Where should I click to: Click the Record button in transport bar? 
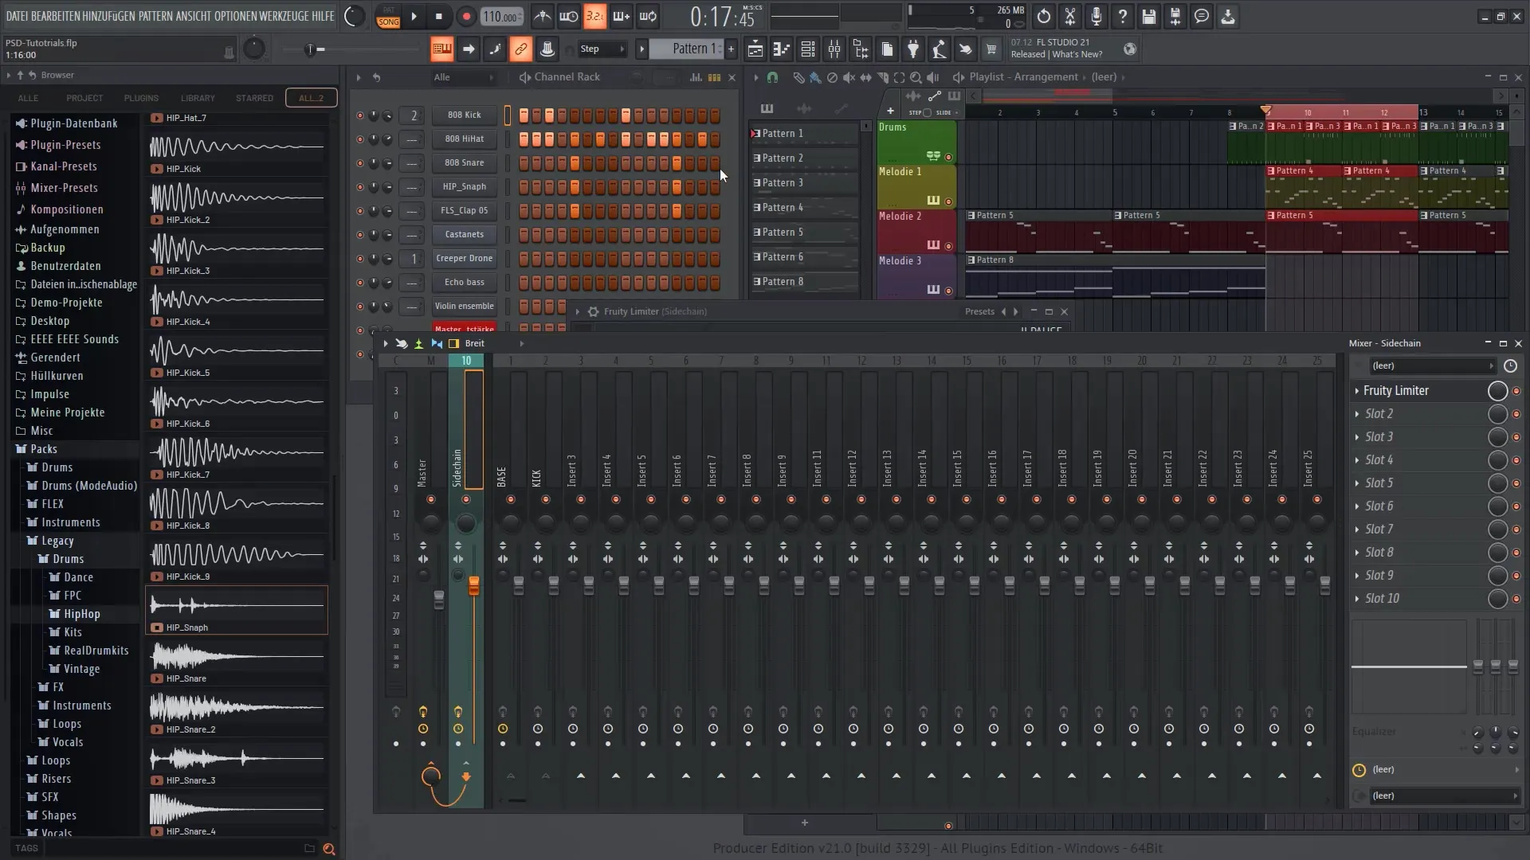point(465,16)
